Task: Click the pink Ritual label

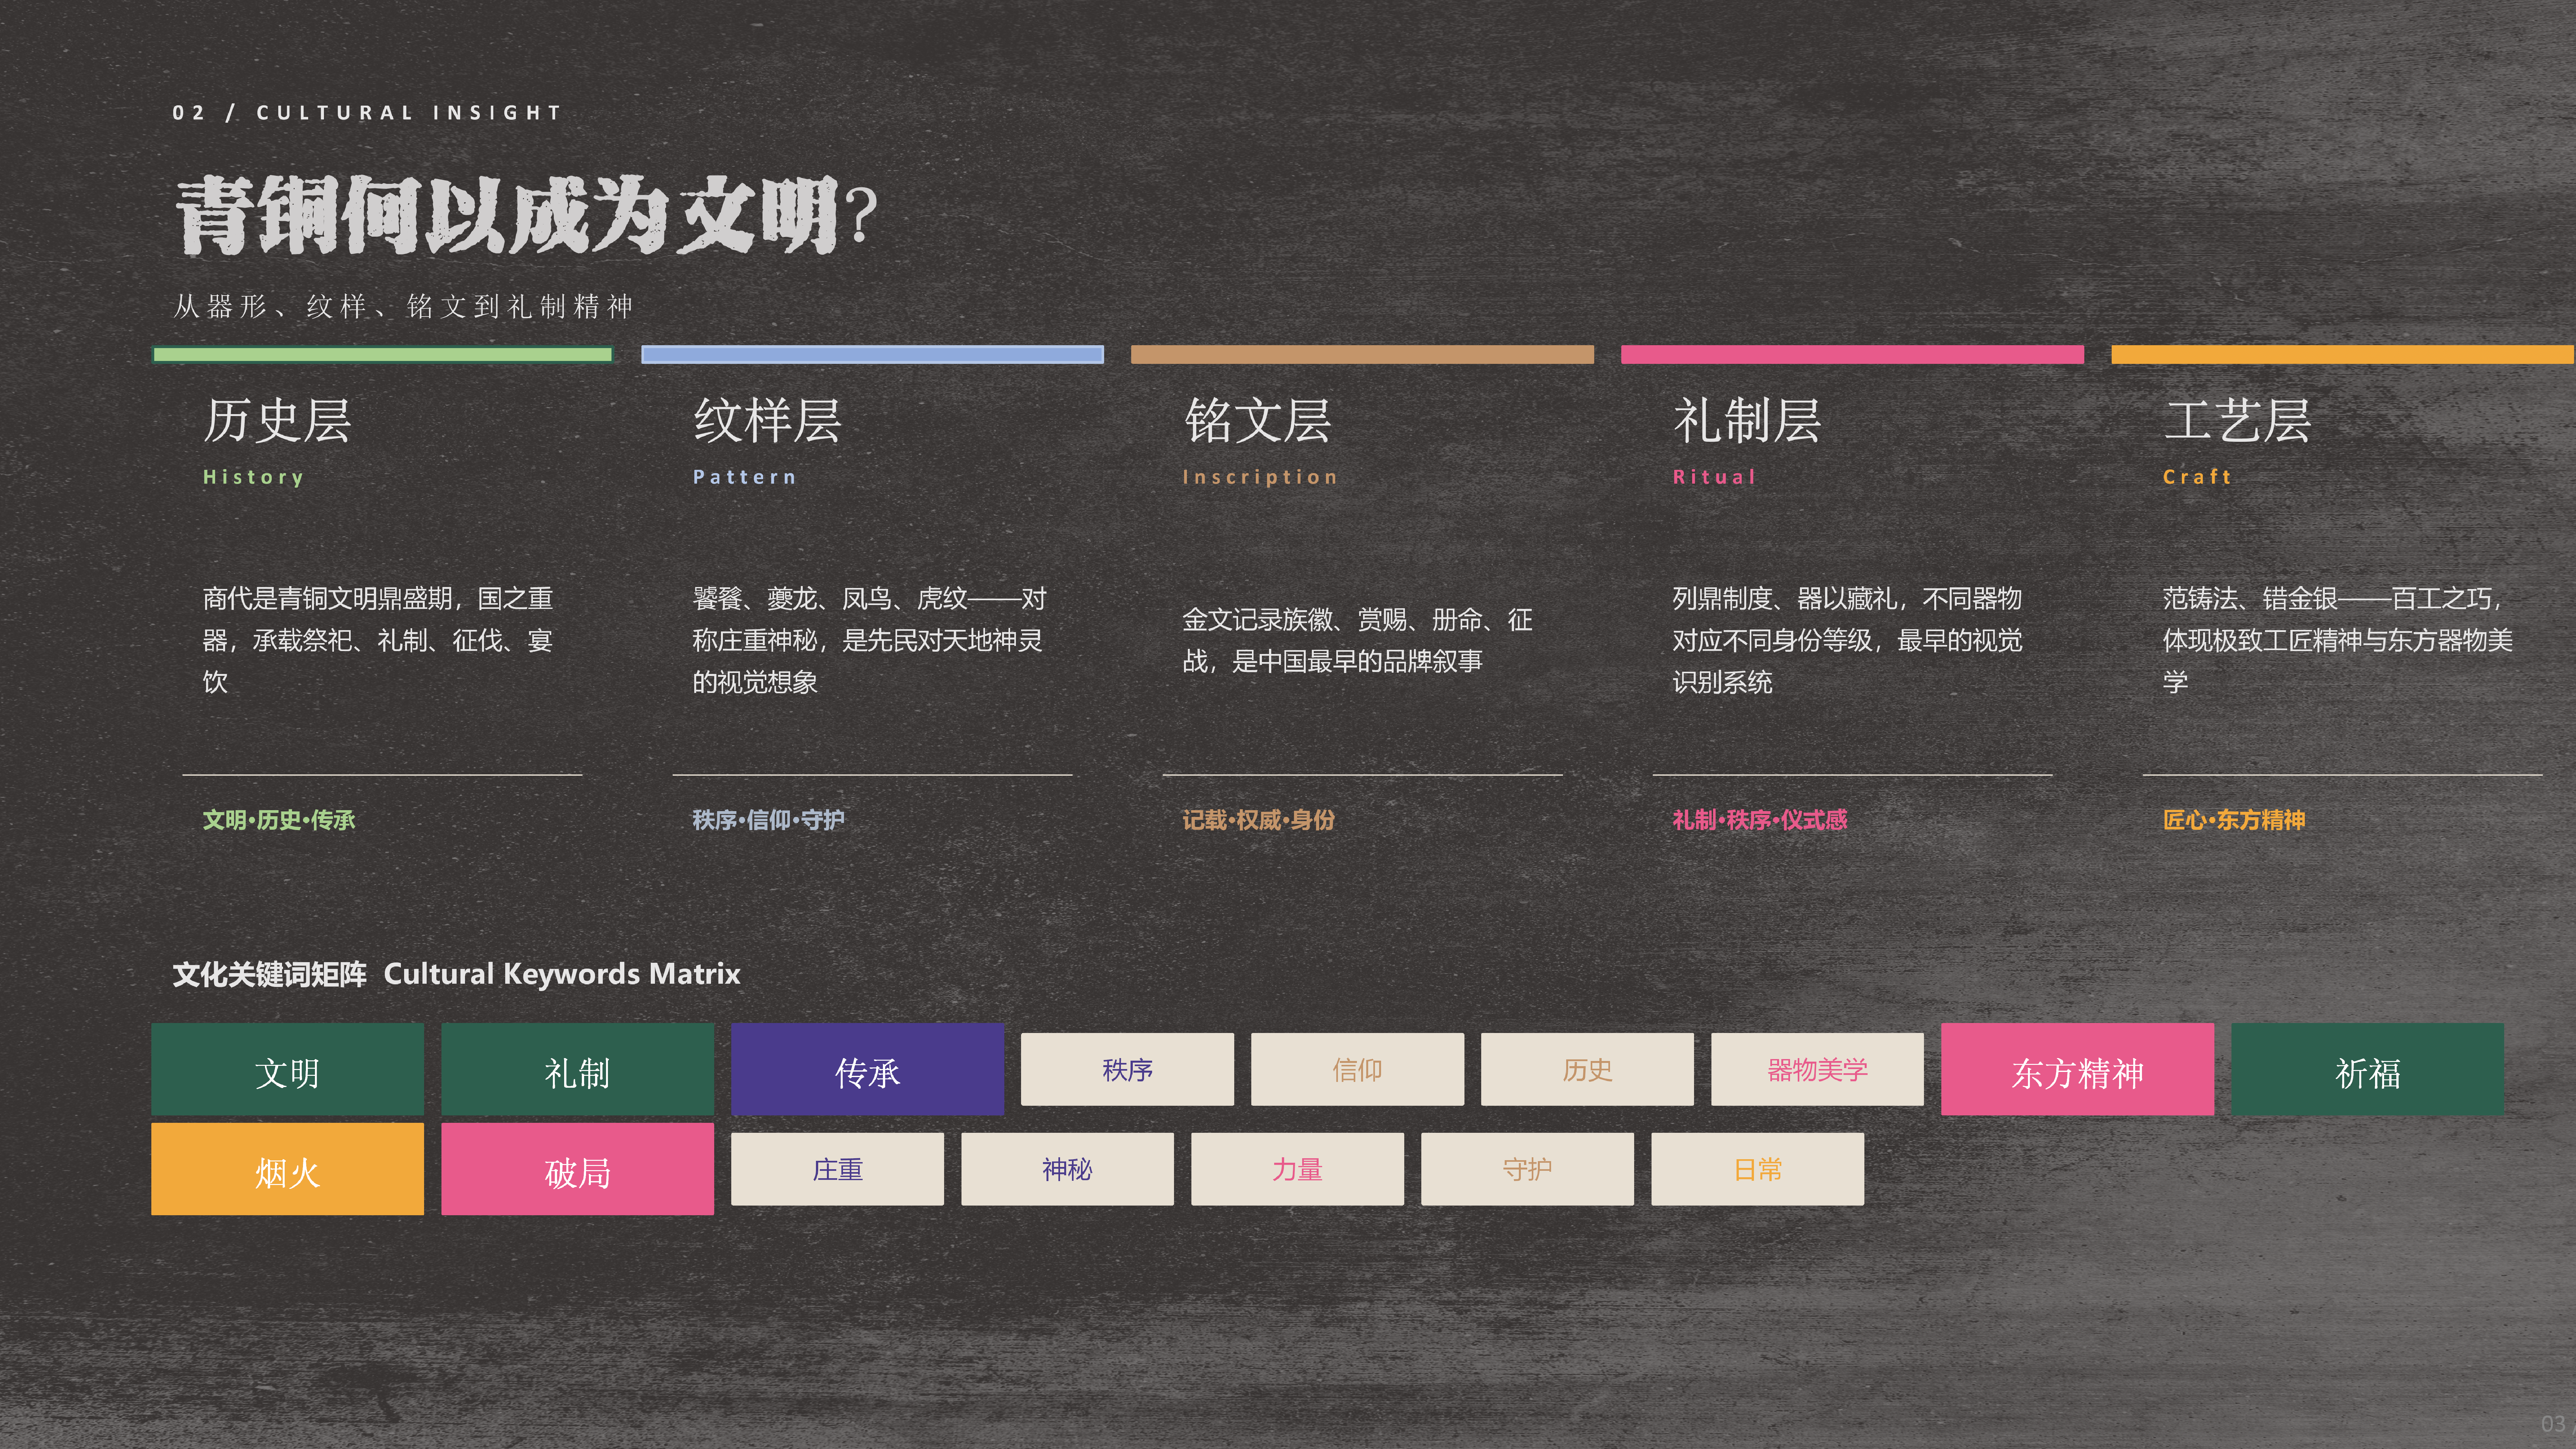Action: [x=1714, y=477]
